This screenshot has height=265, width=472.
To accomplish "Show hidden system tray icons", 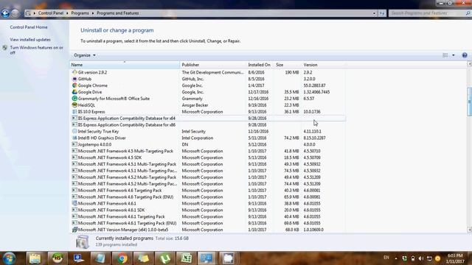I will pos(396,258).
